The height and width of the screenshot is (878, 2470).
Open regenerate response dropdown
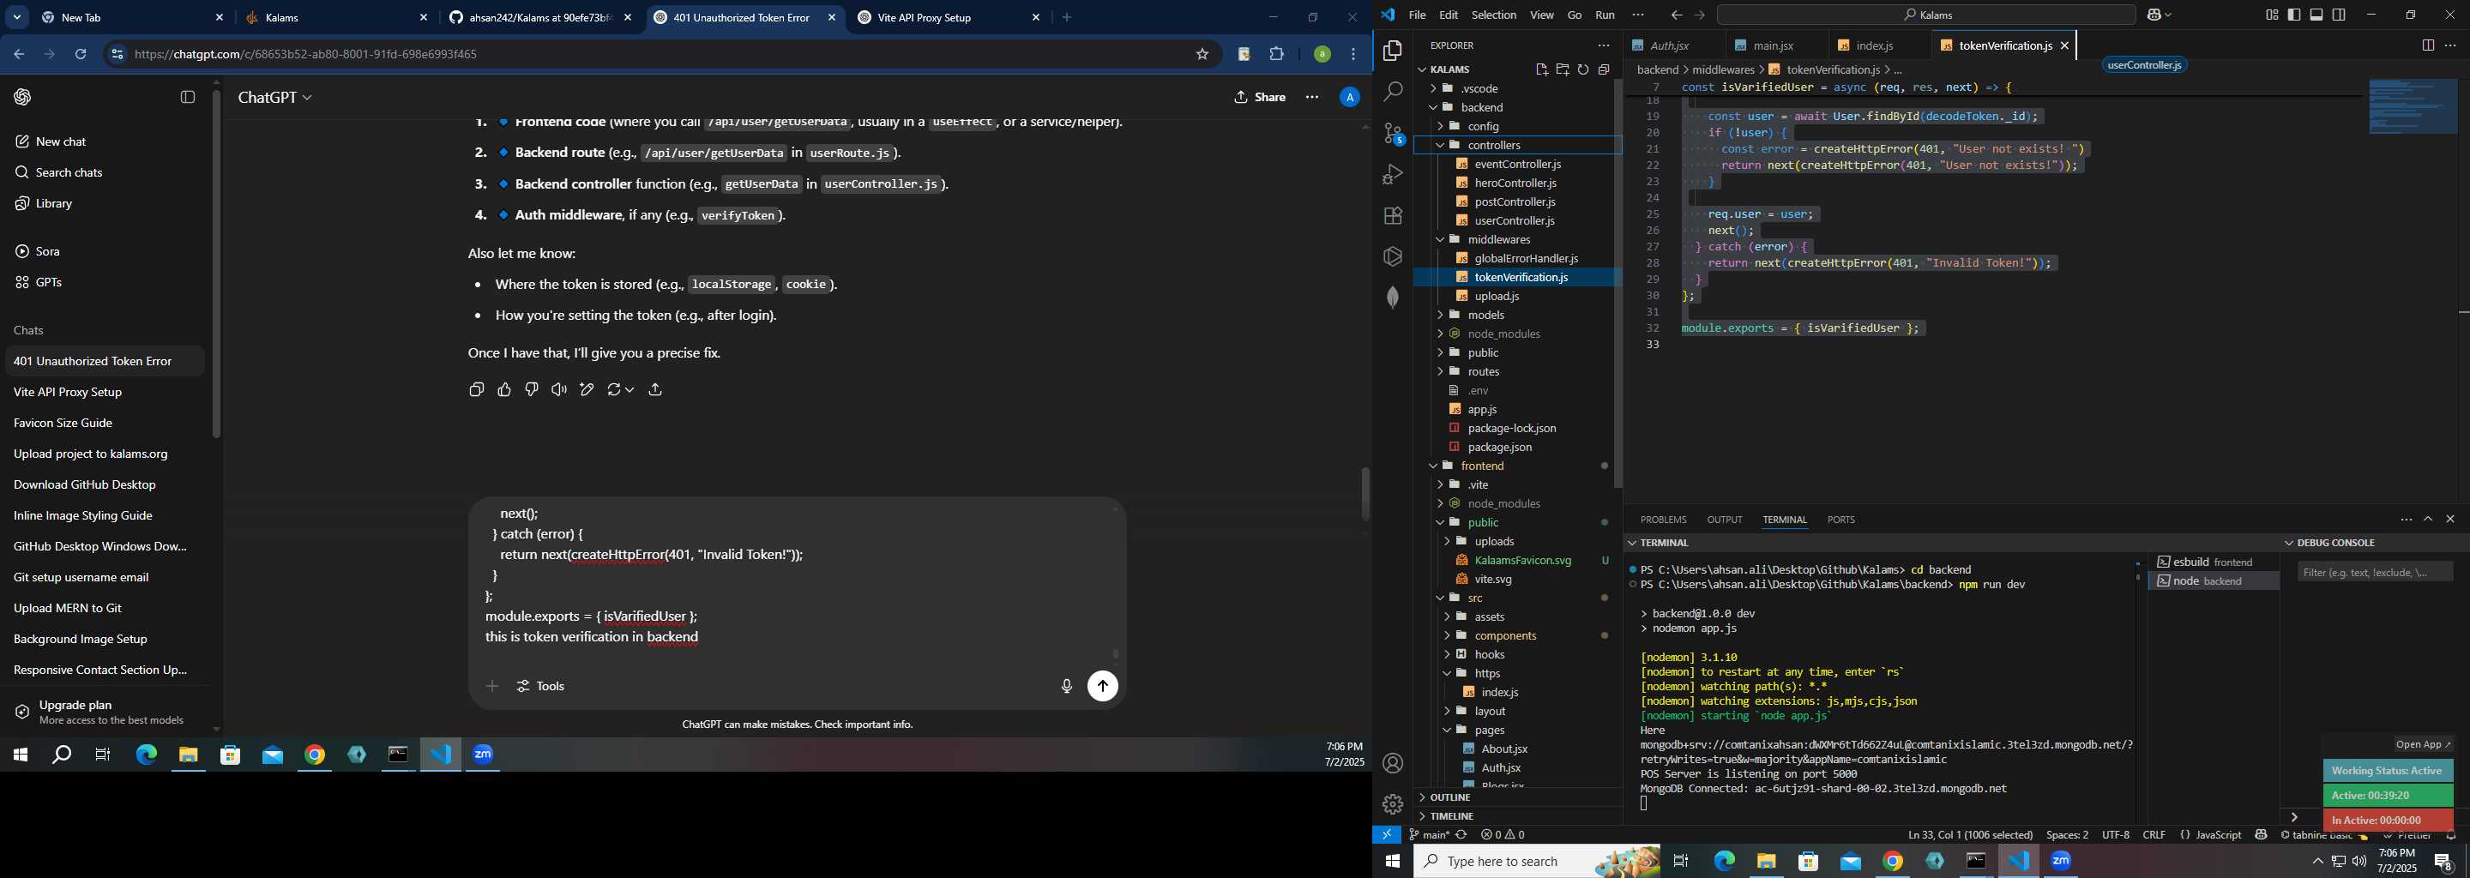620,389
